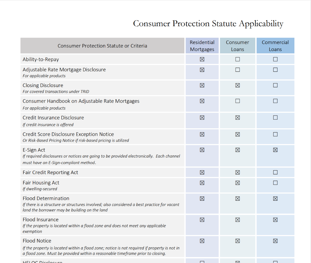The width and height of the screenshot is (311, 263).
Task: Click the Consumer Protection Statute Applicability title
Action: tap(208, 24)
